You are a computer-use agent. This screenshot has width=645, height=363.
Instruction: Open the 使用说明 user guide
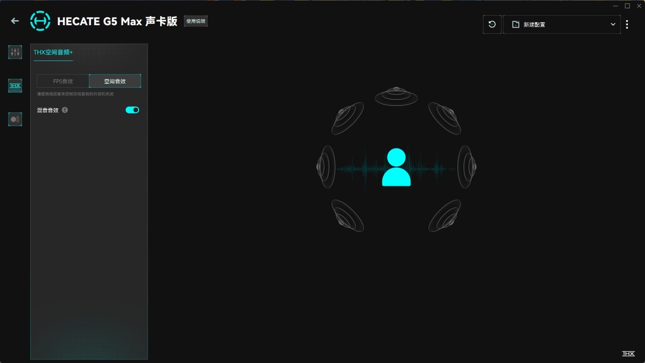point(196,21)
